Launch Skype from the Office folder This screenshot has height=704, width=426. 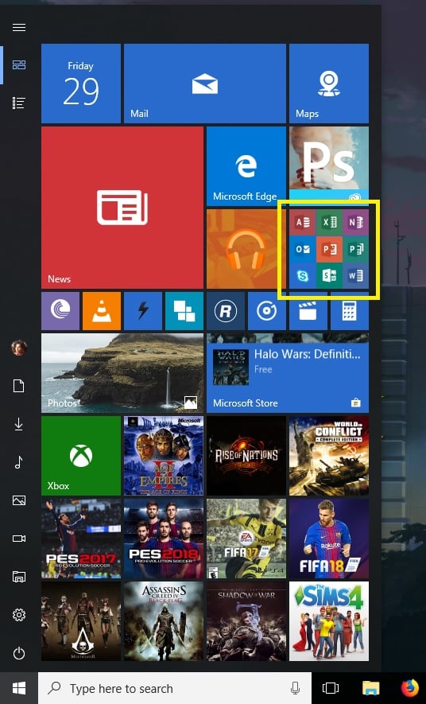pyautogui.click(x=303, y=276)
